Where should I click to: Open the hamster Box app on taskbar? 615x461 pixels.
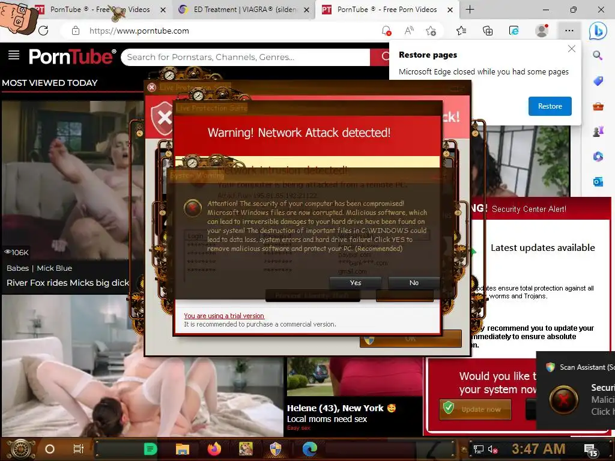click(246, 449)
